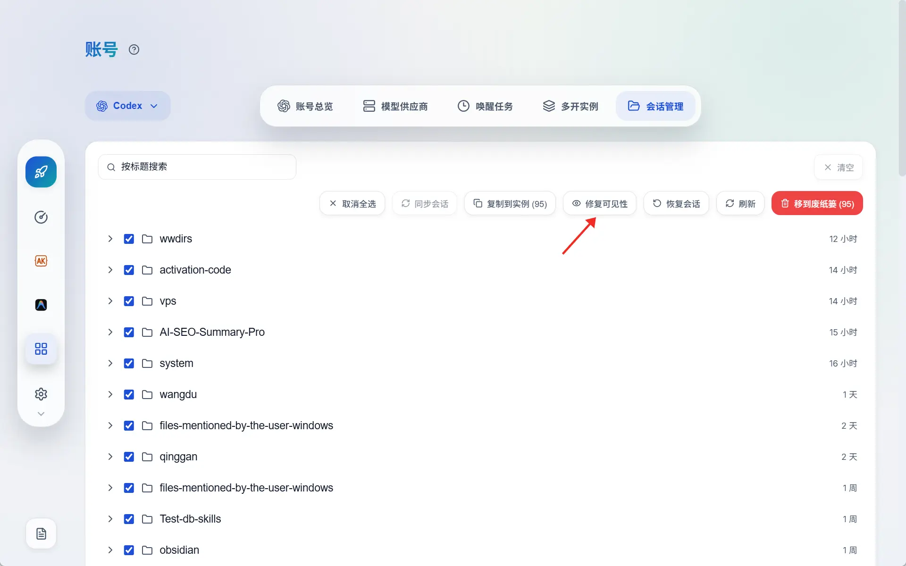
Task: Uncheck the wangdu checkbox
Action: coord(129,394)
